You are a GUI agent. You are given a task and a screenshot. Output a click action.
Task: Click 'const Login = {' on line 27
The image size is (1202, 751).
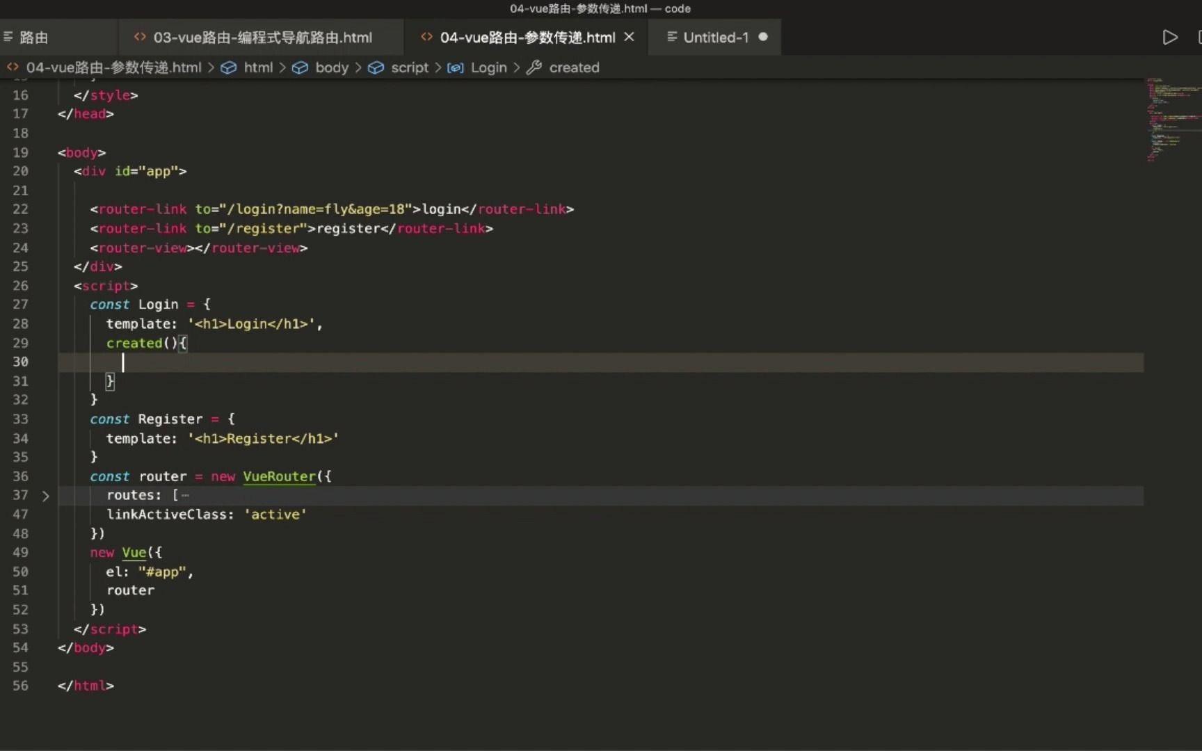tap(150, 305)
